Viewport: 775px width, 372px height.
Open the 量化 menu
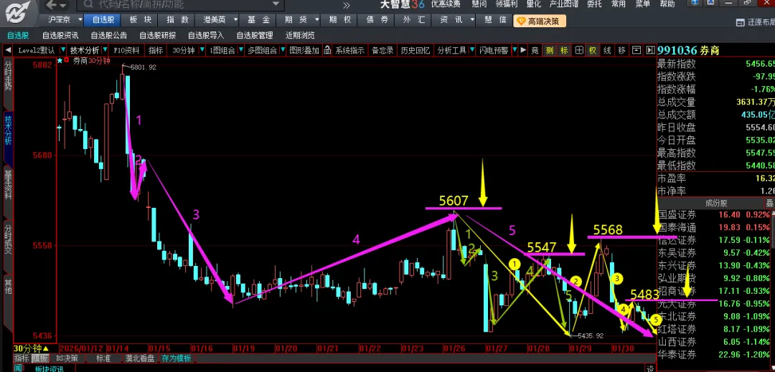[533, 4]
